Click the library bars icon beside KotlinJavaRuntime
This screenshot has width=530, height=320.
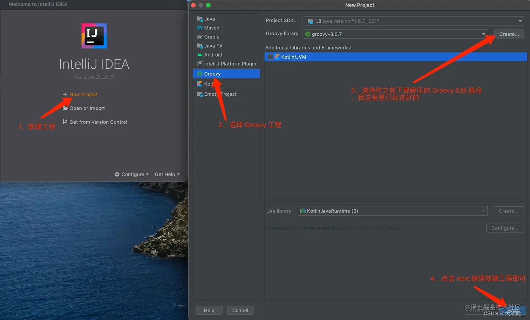303,211
